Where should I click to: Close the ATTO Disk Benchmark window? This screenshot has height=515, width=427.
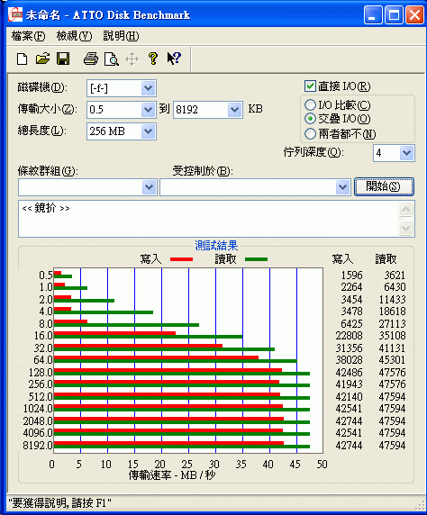pos(414,15)
